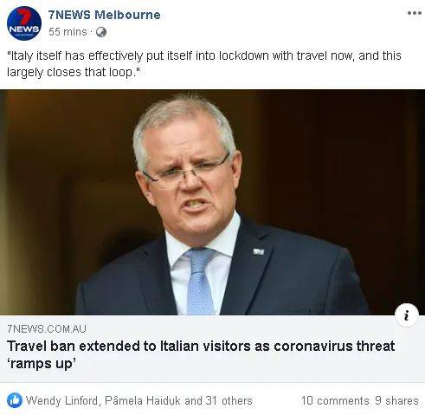Open the three-dot post options menu
Viewport: 425px width, 415px height.
(414, 13)
